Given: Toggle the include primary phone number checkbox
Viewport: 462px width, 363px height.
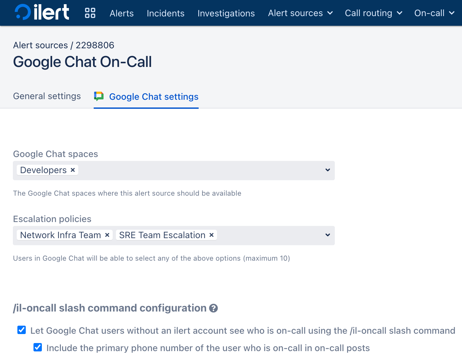Looking at the screenshot, I should point(38,347).
